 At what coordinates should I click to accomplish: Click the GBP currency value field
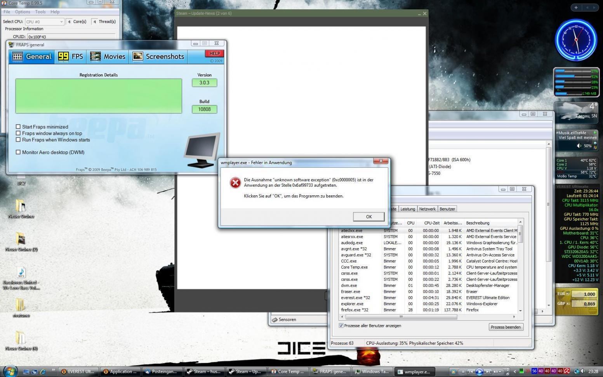584,304
